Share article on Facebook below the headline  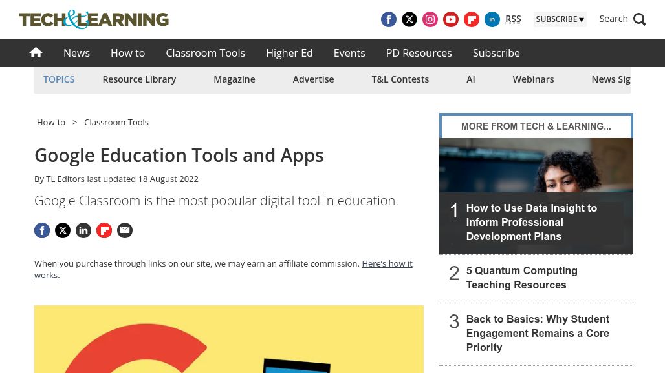click(42, 230)
